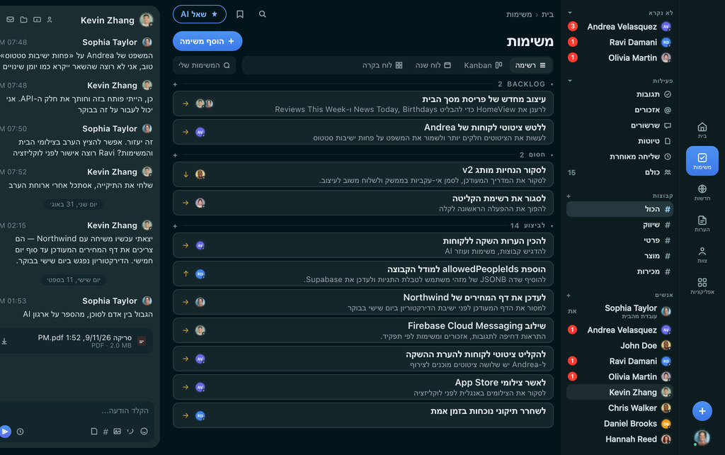This screenshot has height=455, width=725.
Task: Select the marketing (שיווק) channel
Action: coord(620,225)
